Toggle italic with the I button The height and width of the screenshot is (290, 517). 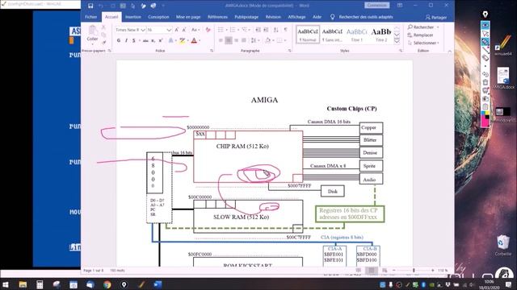point(126,40)
